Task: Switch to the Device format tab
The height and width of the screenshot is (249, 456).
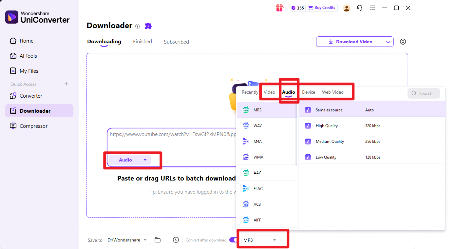Action: [309, 92]
